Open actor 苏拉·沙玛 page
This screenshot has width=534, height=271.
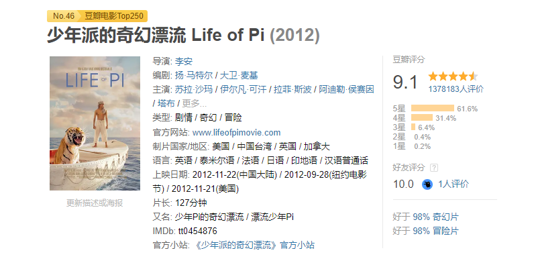[x=194, y=89]
